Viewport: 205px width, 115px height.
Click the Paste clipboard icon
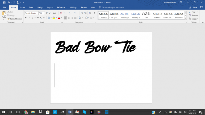click(x=4, y=13)
